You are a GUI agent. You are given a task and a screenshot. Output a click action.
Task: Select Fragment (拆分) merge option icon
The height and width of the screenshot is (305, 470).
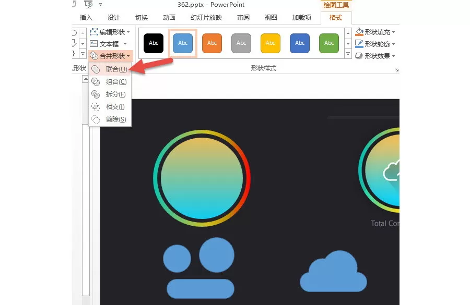(x=96, y=94)
